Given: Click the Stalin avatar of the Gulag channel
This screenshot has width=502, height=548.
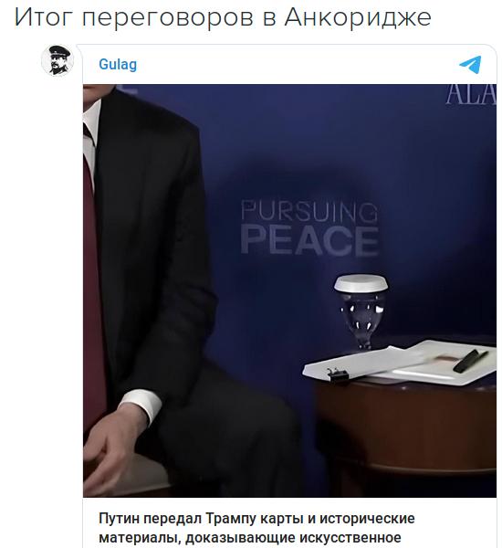Looking at the screenshot, I should click(x=58, y=60).
